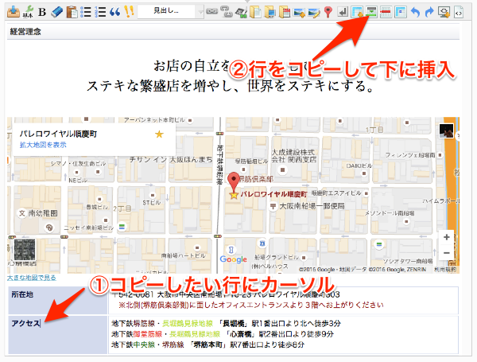This screenshot has height=362, width=477.
Task: Insert a numbered list
Action: pyautogui.click(x=100, y=12)
